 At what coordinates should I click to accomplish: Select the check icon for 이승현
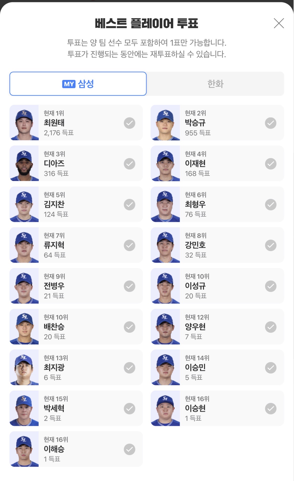pos(271,408)
